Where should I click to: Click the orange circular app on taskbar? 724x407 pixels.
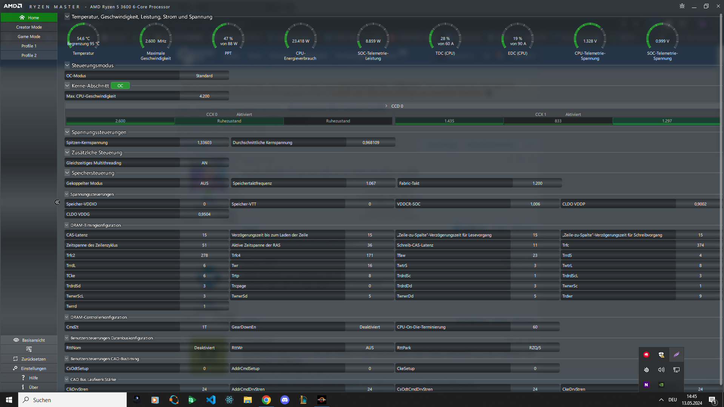[174, 400]
